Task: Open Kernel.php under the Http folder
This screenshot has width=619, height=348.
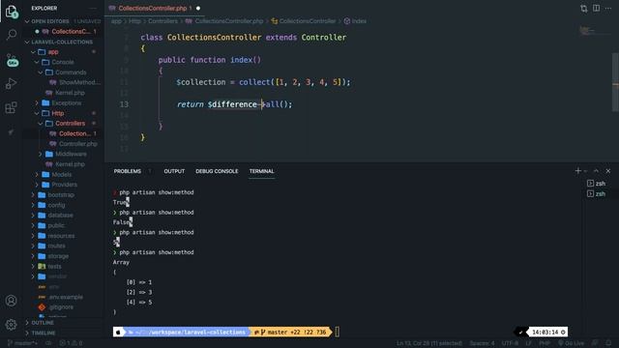Action: tap(70, 164)
